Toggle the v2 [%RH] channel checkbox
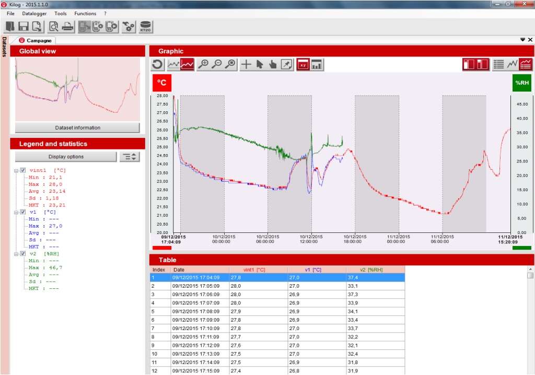Viewport: 535px width, 375px height. pyautogui.click(x=22, y=253)
